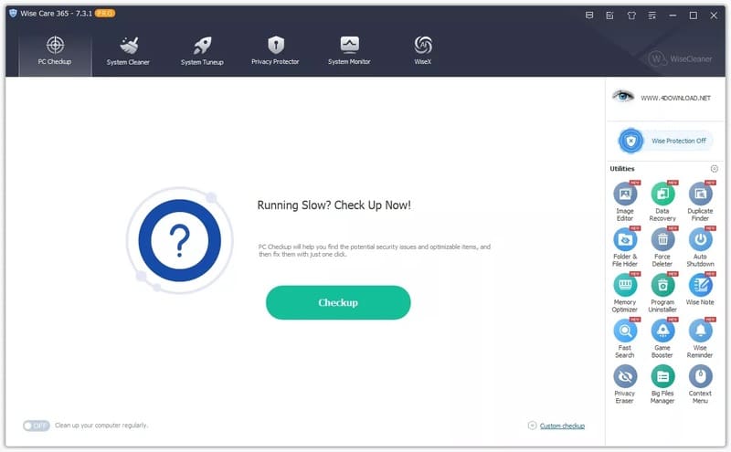This screenshot has height=452, width=731.
Task: Open the Auto Shutdown utility
Action: point(700,247)
